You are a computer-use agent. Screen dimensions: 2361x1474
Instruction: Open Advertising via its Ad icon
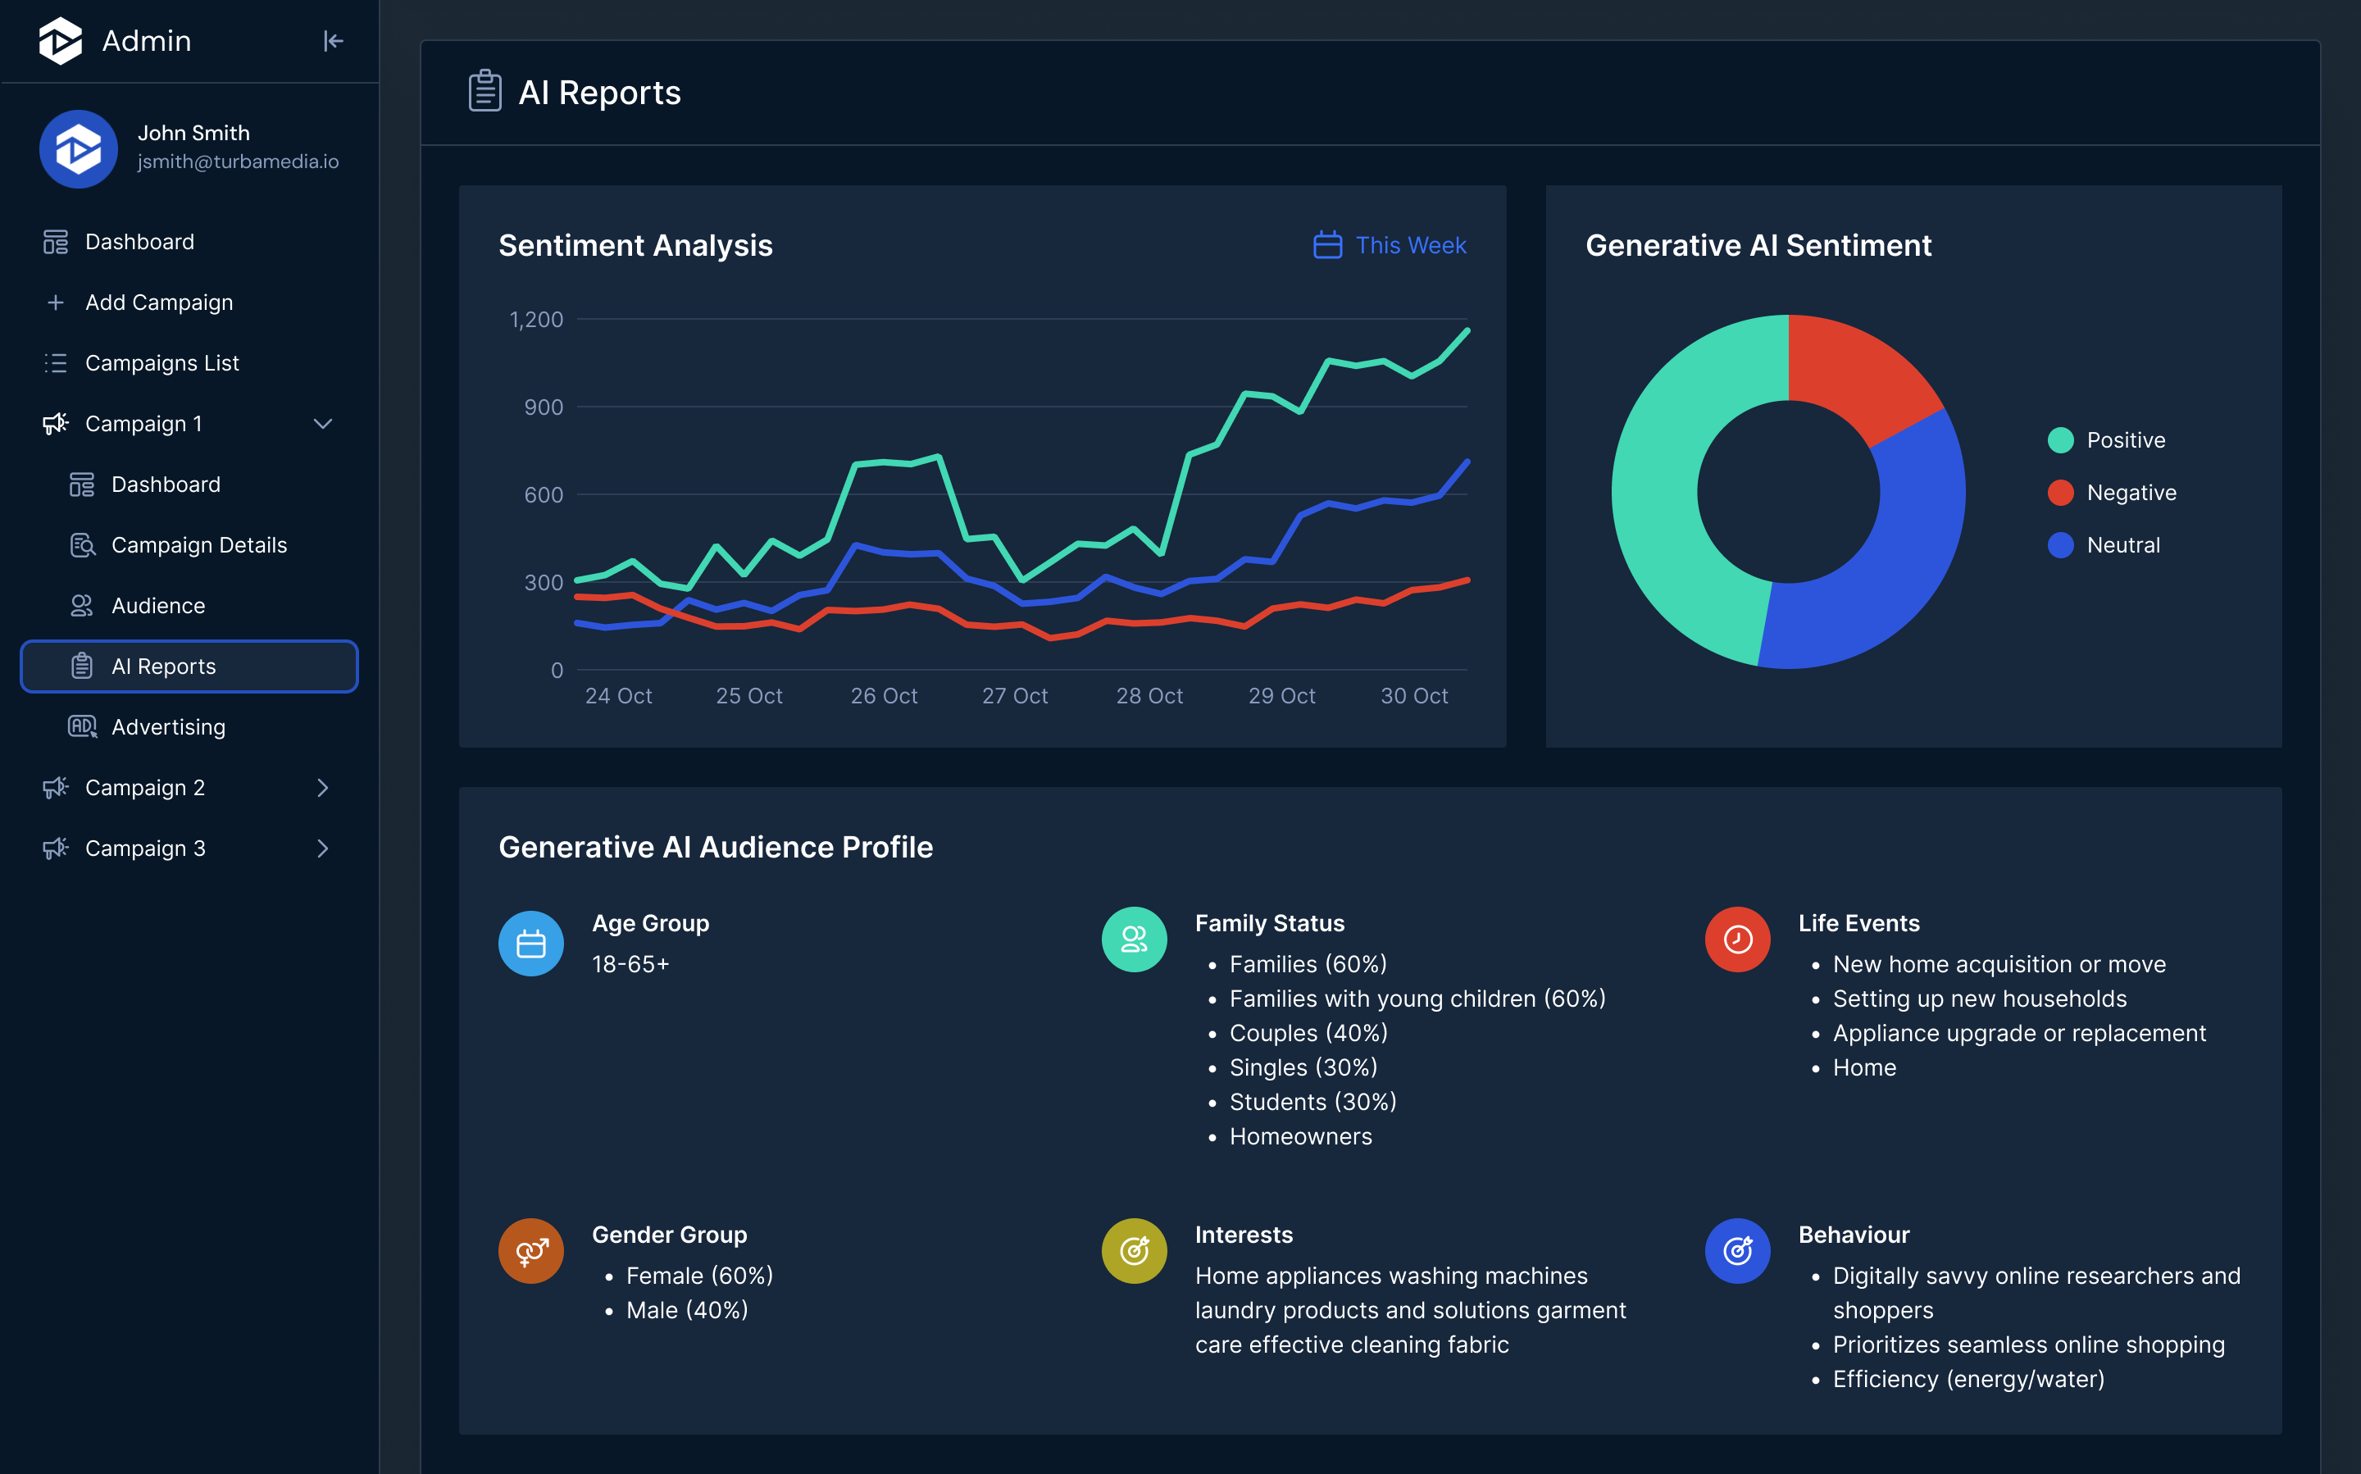pyautogui.click(x=83, y=726)
